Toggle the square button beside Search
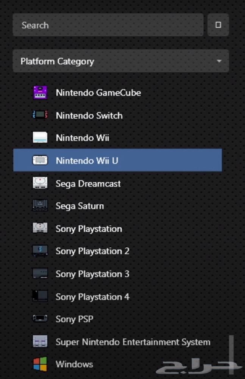This screenshot has height=379, width=245. click(218, 25)
